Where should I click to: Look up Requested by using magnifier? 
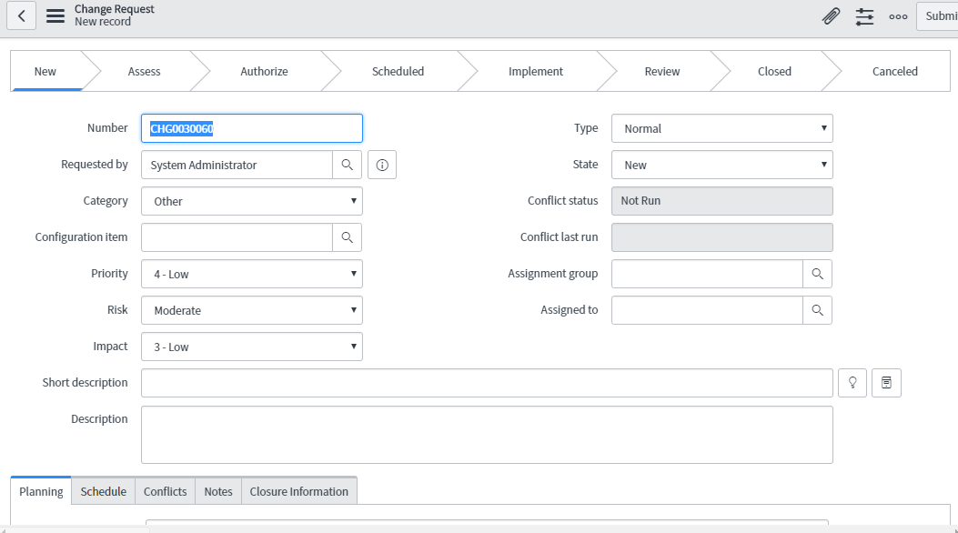click(x=347, y=165)
